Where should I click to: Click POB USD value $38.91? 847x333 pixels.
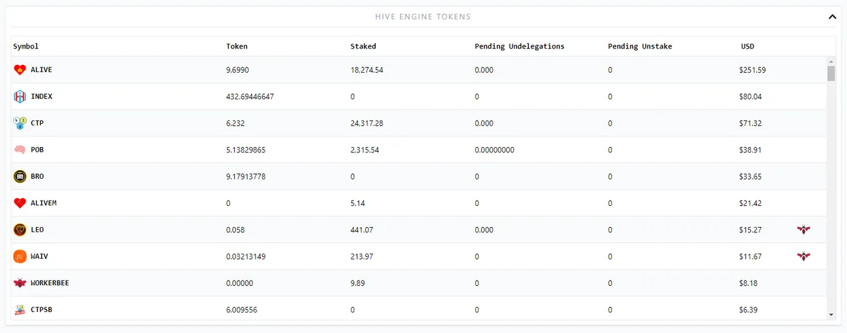[x=750, y=150]
